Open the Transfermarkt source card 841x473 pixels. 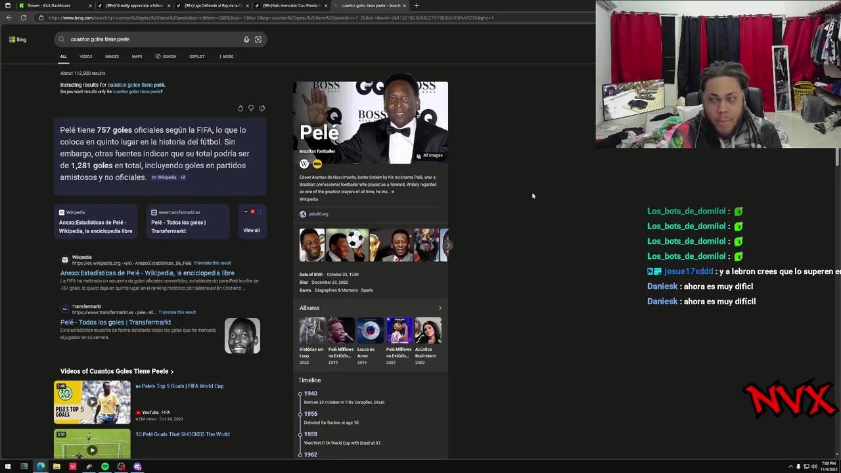188,222
